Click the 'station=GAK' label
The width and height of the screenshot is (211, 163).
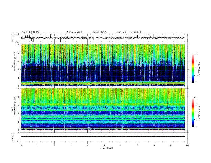click(x=99, y=32)
